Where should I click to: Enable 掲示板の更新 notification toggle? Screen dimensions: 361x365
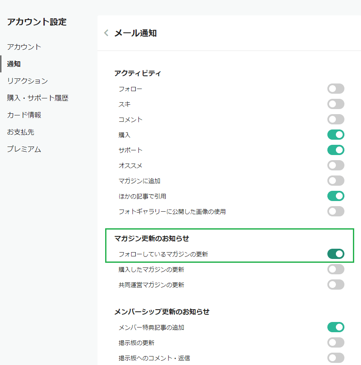[x=335, y=343]
